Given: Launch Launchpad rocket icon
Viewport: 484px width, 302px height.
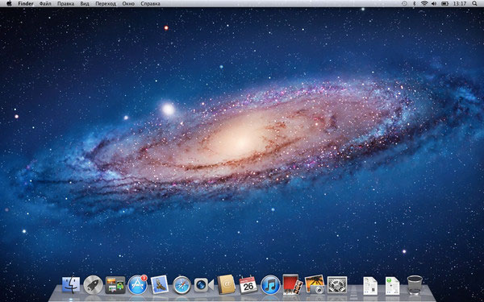Looking at the screenshot, I should (x=94, y=284).
